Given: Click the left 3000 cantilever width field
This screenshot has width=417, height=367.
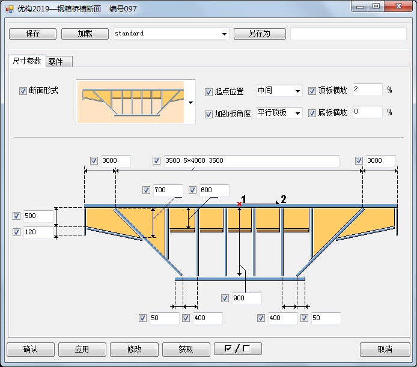Looking at the screenshot, I should 116,161.
